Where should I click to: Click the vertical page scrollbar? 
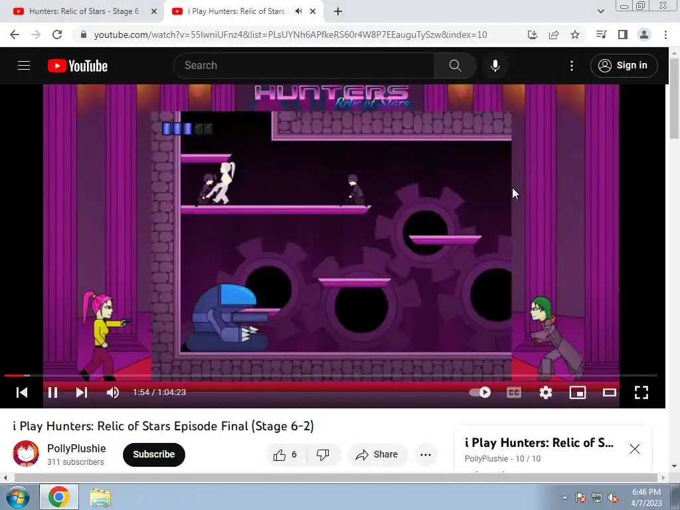pos(674,99)
